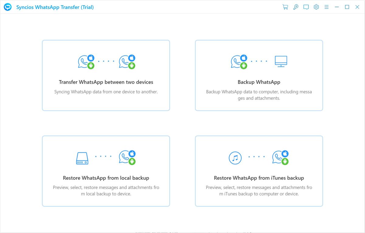The width and height of the screenshot is (365, 233).
Task: Click 'Backup WhatsApp data to computer' description
Action: [259, 95]
